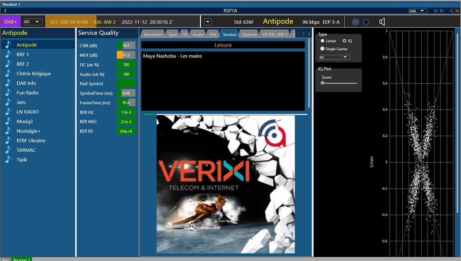
Task: Start recording with the red record button
Action: [x=355, y=22]
